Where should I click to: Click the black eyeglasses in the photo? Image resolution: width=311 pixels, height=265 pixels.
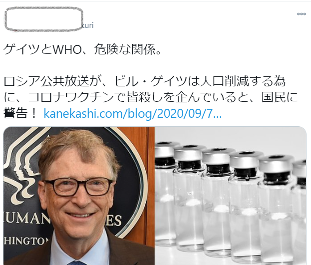79,188
